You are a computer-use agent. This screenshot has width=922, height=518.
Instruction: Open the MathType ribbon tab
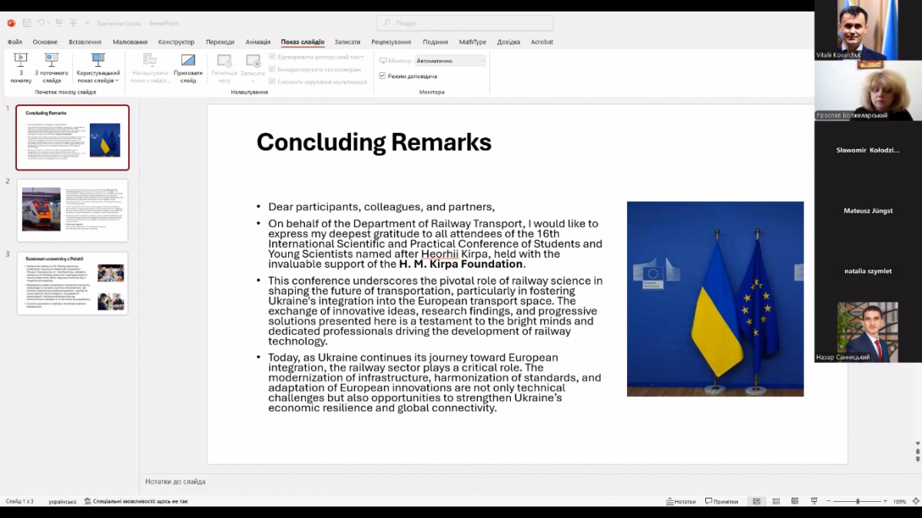click(x=473, y=42)
